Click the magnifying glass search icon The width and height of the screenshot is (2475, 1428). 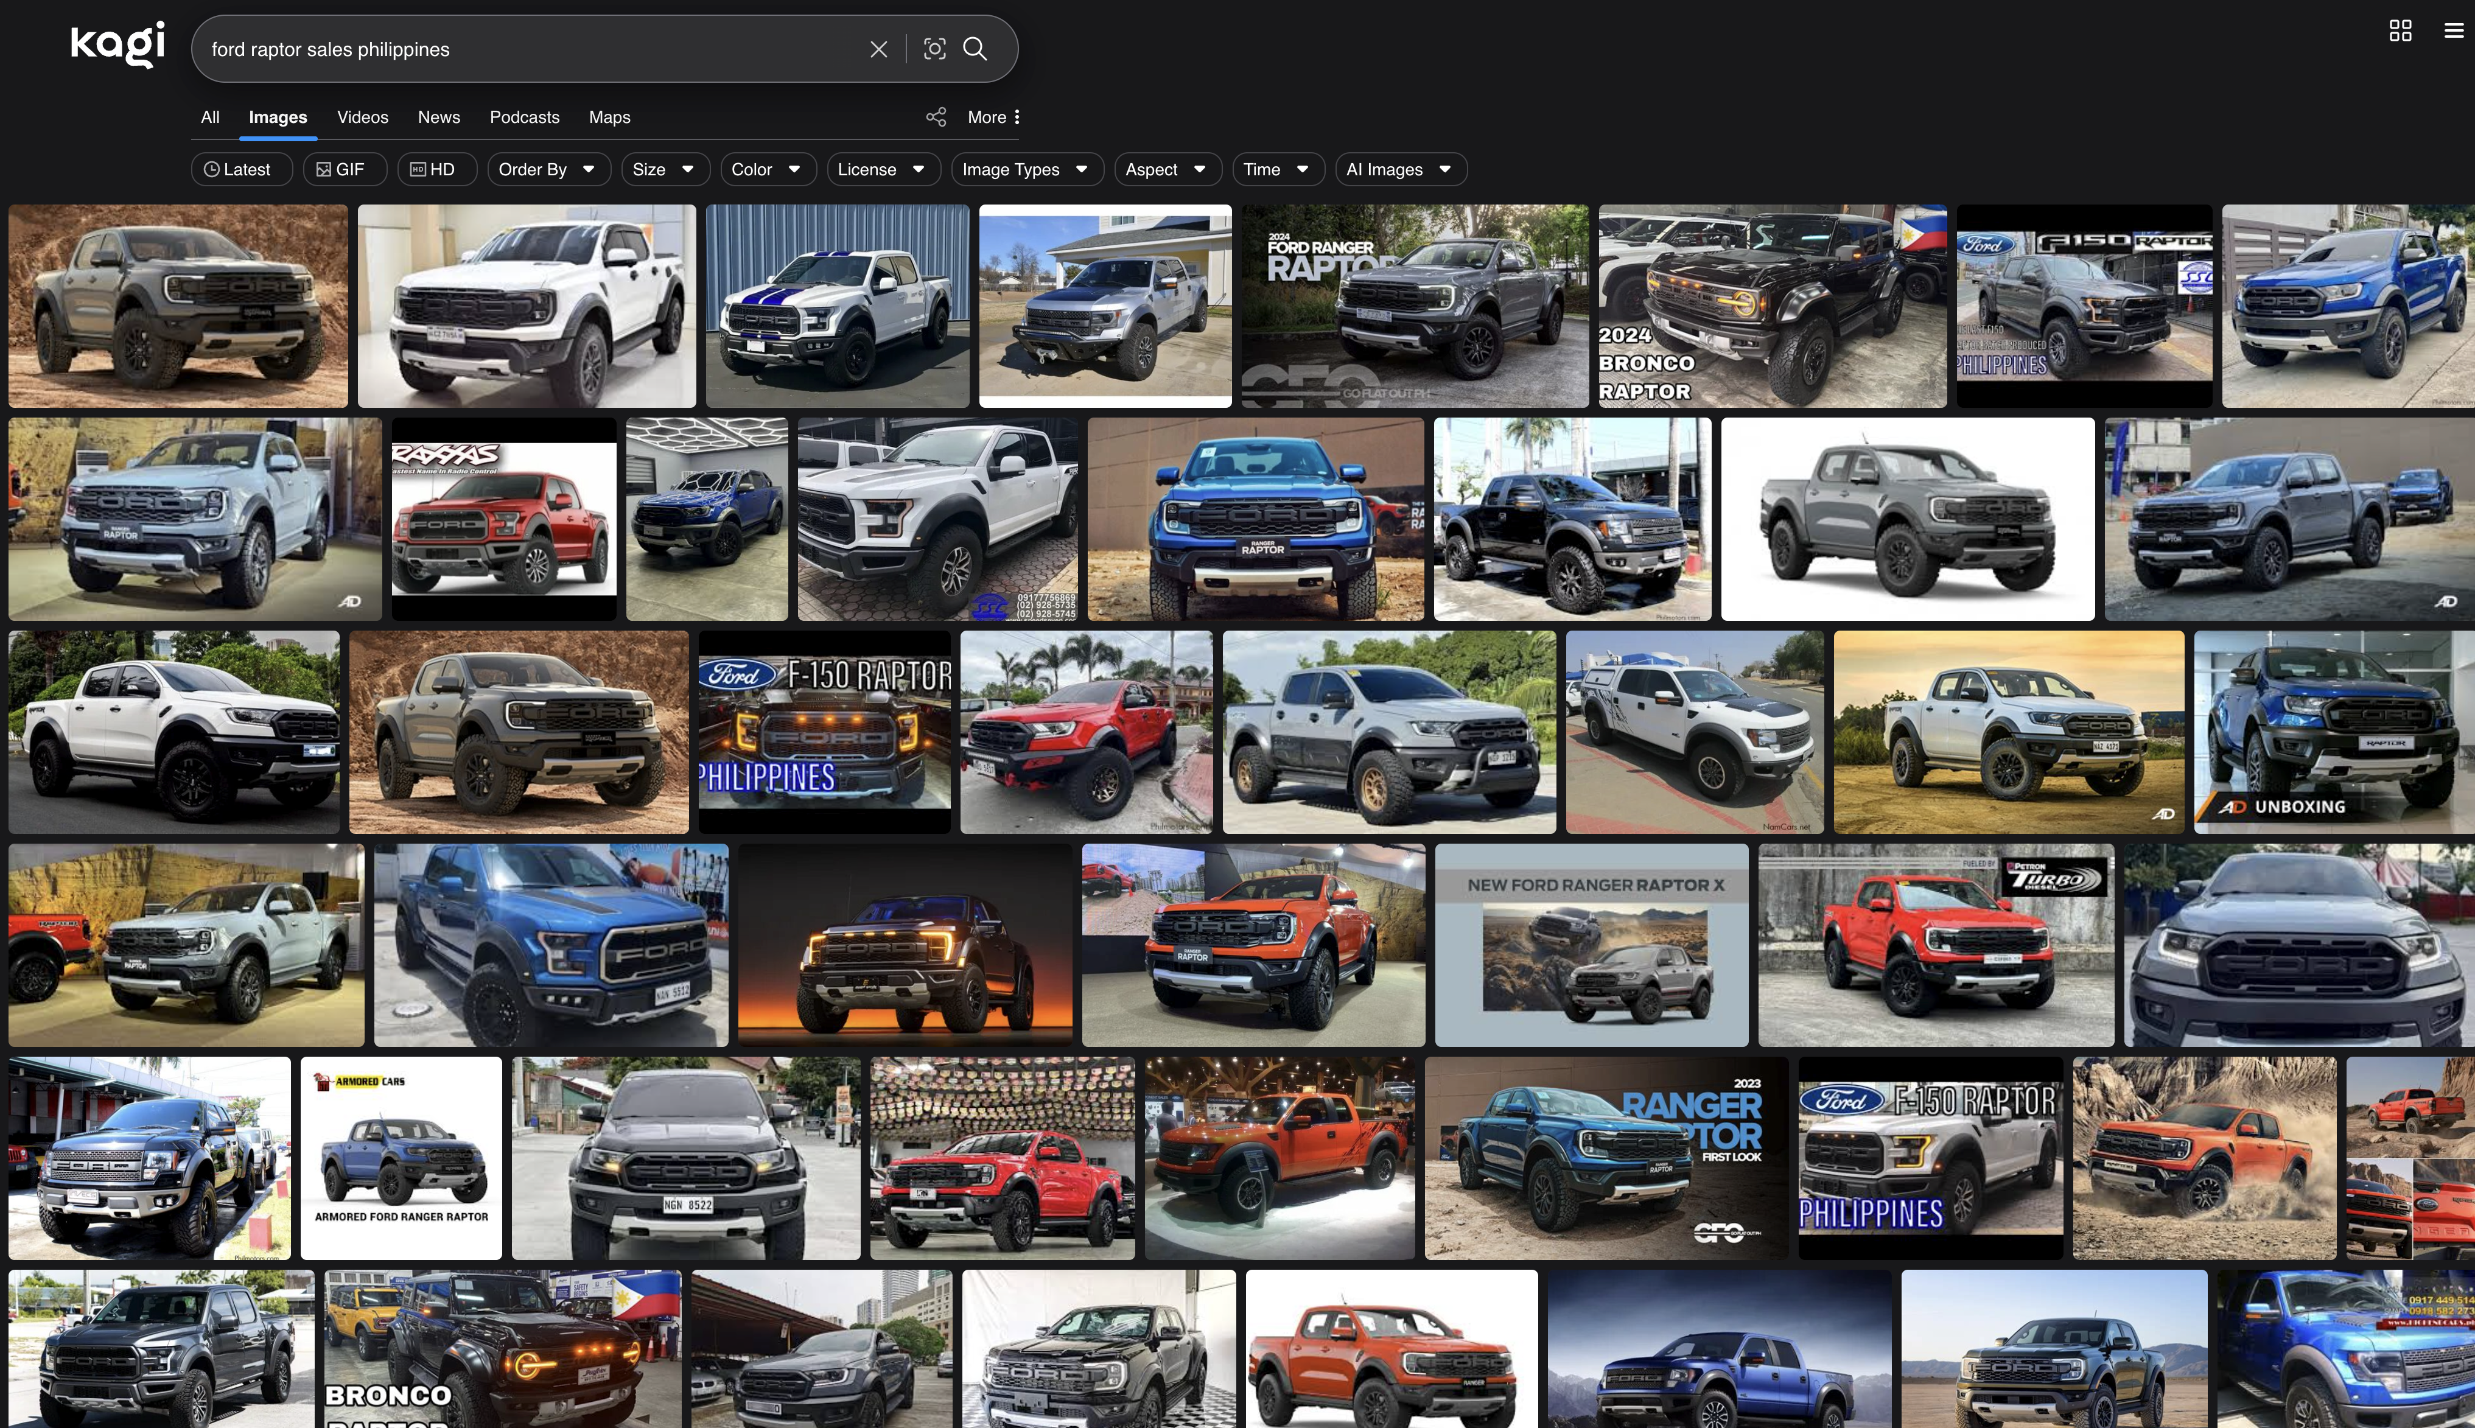[975, 49]
